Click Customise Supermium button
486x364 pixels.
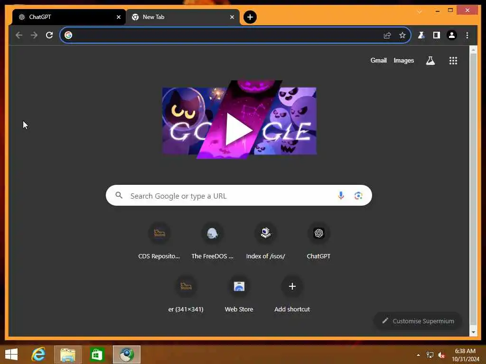click(418, 321)
